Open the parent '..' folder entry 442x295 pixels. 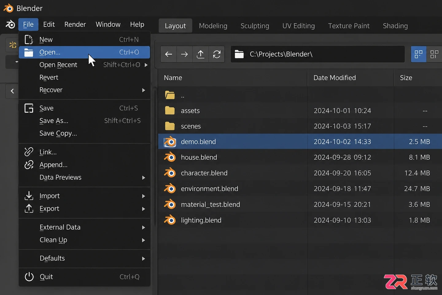pyautogui.click(x=300, y=95)
